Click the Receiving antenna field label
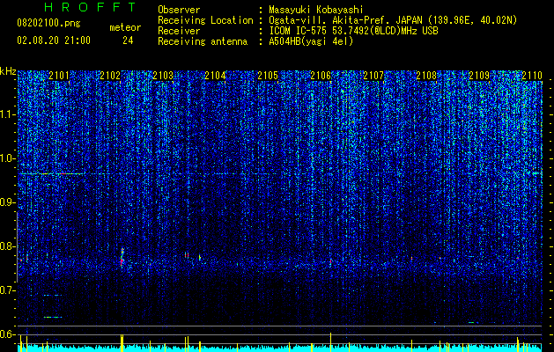Screen dimensions: 554x352 click(x=203, y=41)
